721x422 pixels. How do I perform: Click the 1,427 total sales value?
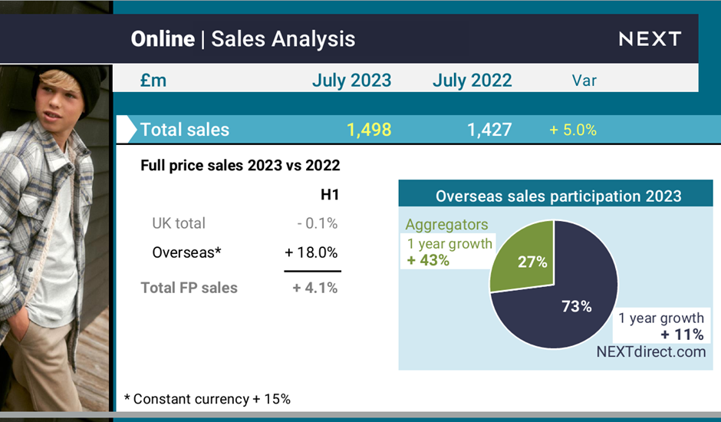[x=489, y=130]
